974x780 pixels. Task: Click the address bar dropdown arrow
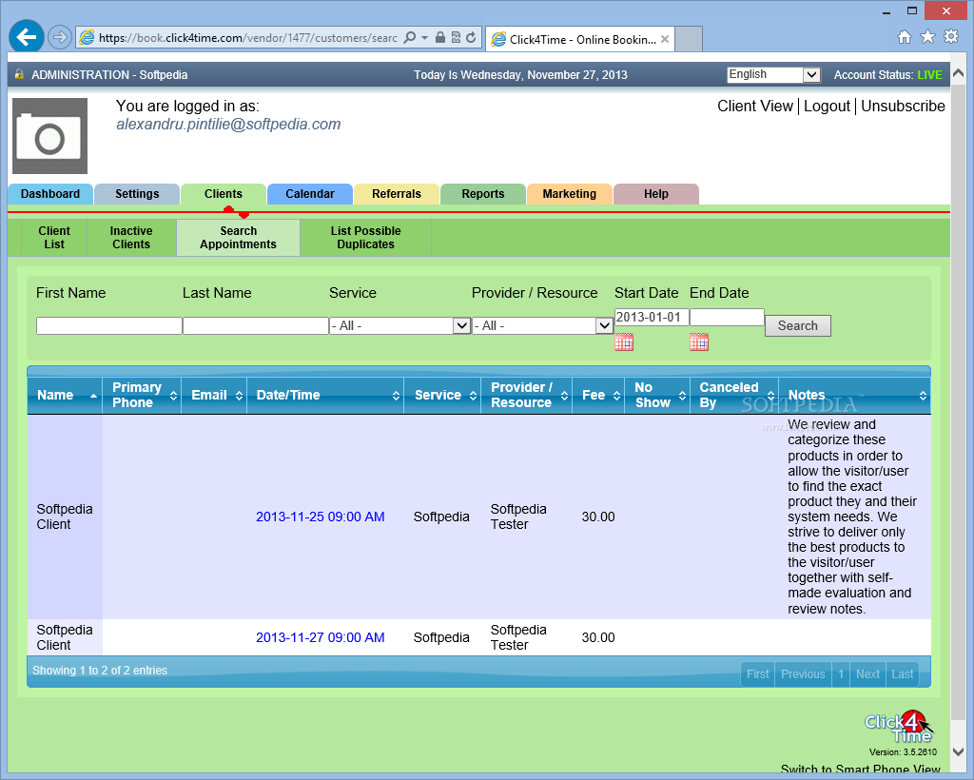424,37
